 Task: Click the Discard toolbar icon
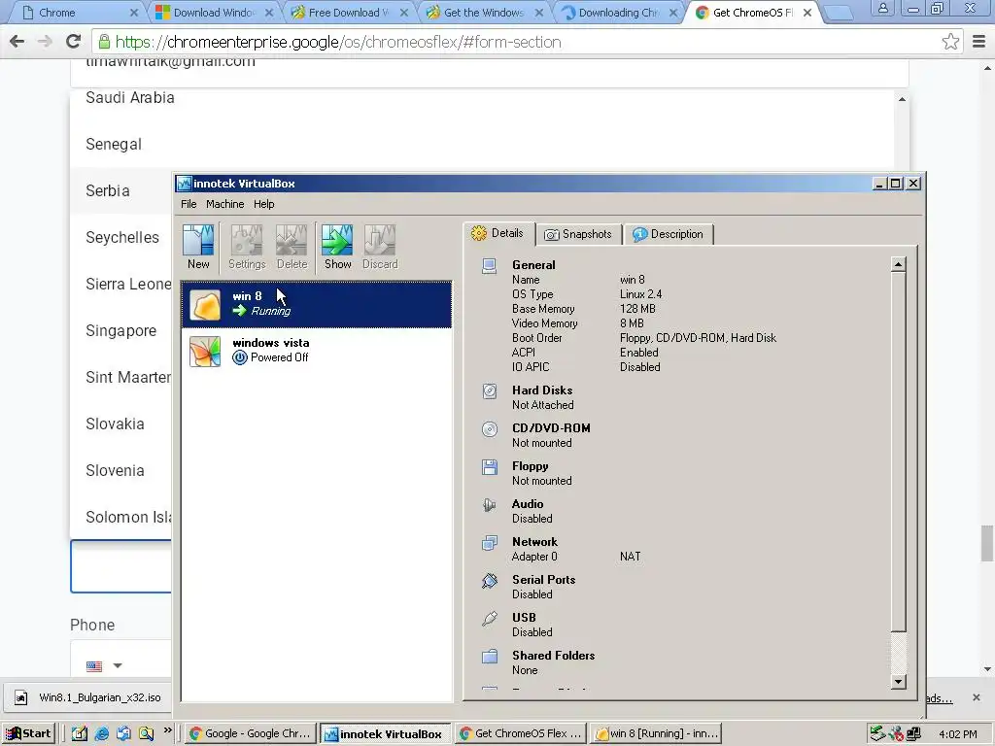380,248
